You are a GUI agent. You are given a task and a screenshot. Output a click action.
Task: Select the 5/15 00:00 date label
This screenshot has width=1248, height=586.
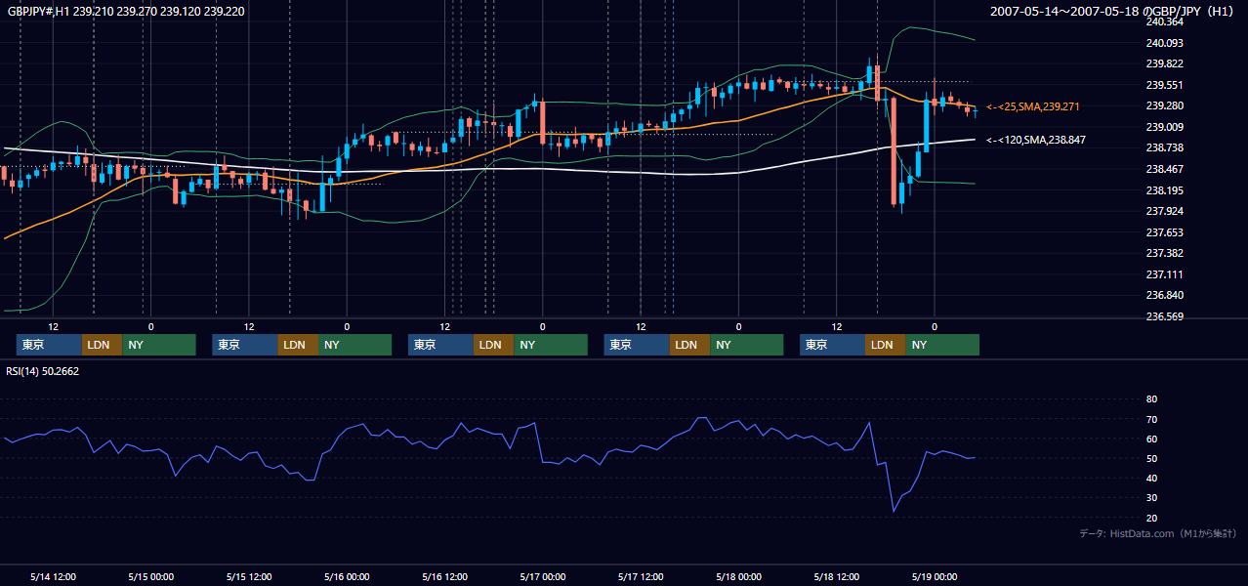[x=151, y=577]
